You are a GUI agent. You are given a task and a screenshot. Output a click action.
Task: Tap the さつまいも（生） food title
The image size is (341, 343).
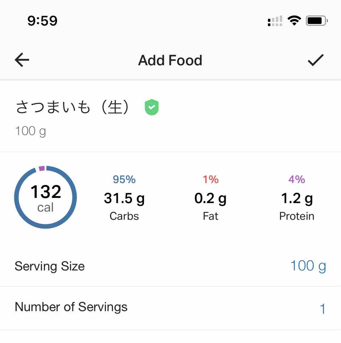click(x=73, y=107)
